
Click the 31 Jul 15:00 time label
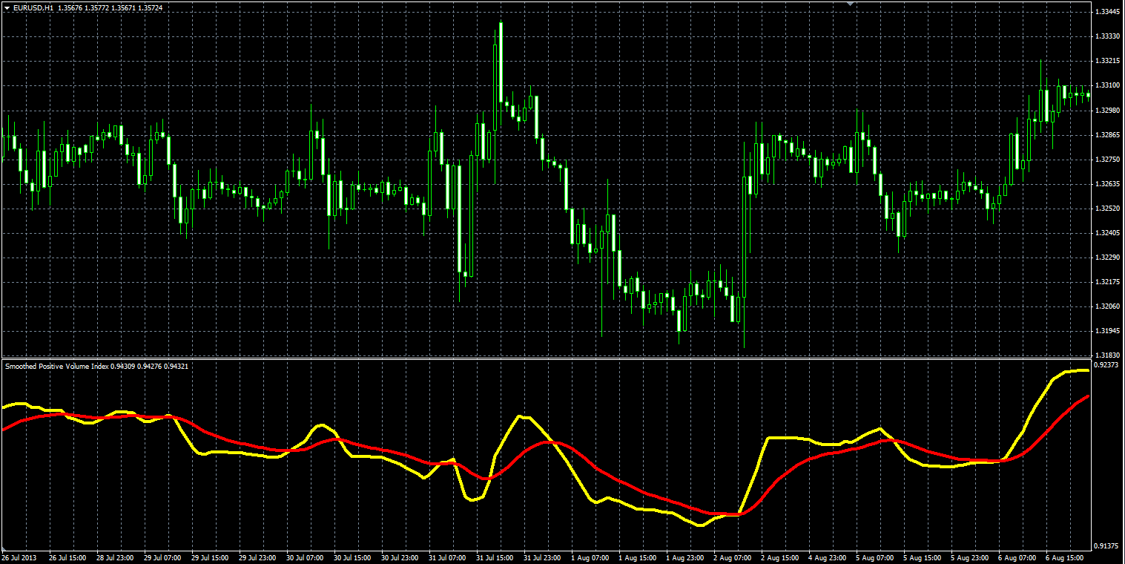(x=495, y=557)
